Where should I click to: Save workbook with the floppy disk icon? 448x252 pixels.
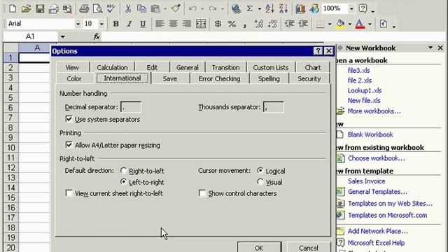point(40,8)
